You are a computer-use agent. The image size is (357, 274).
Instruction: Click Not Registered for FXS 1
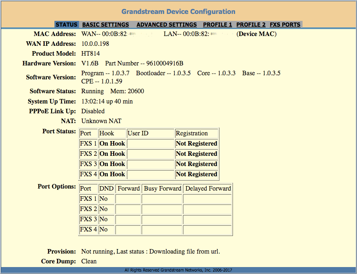(x=197, y=144)
